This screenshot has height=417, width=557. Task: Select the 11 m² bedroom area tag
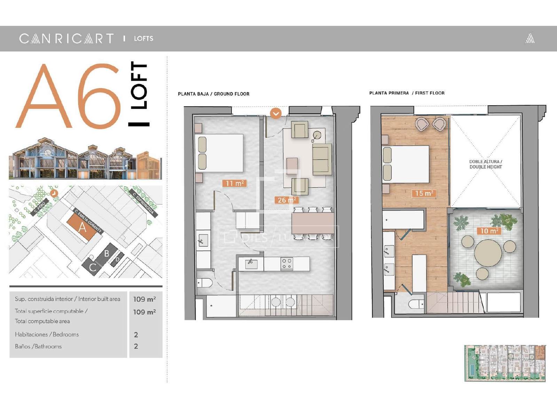click(x=234, y=183)
